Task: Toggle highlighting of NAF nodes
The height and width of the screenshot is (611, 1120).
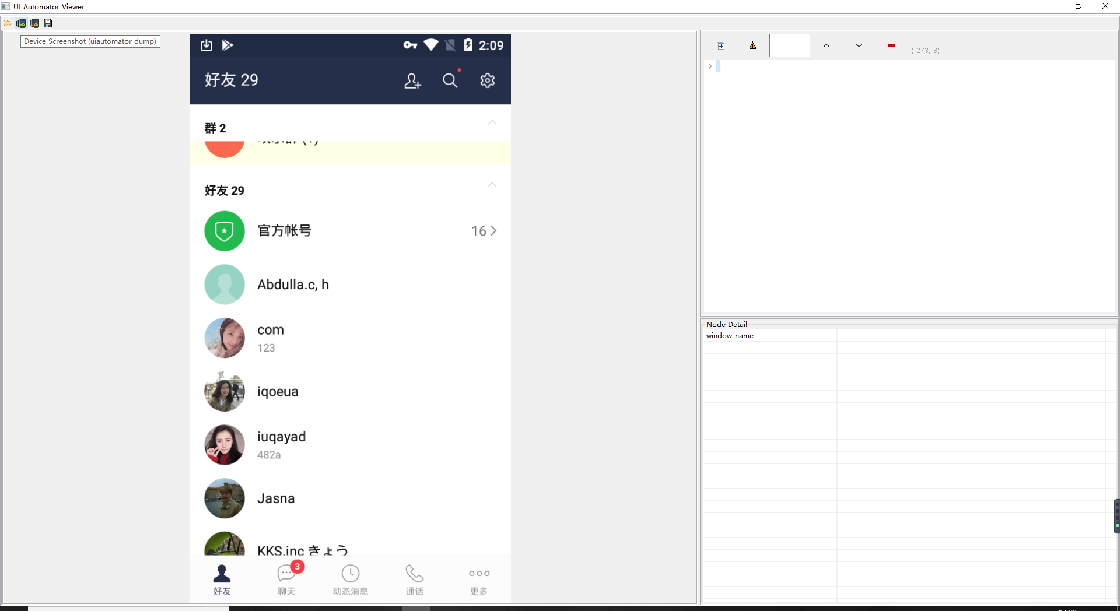Action: [752, 45]
